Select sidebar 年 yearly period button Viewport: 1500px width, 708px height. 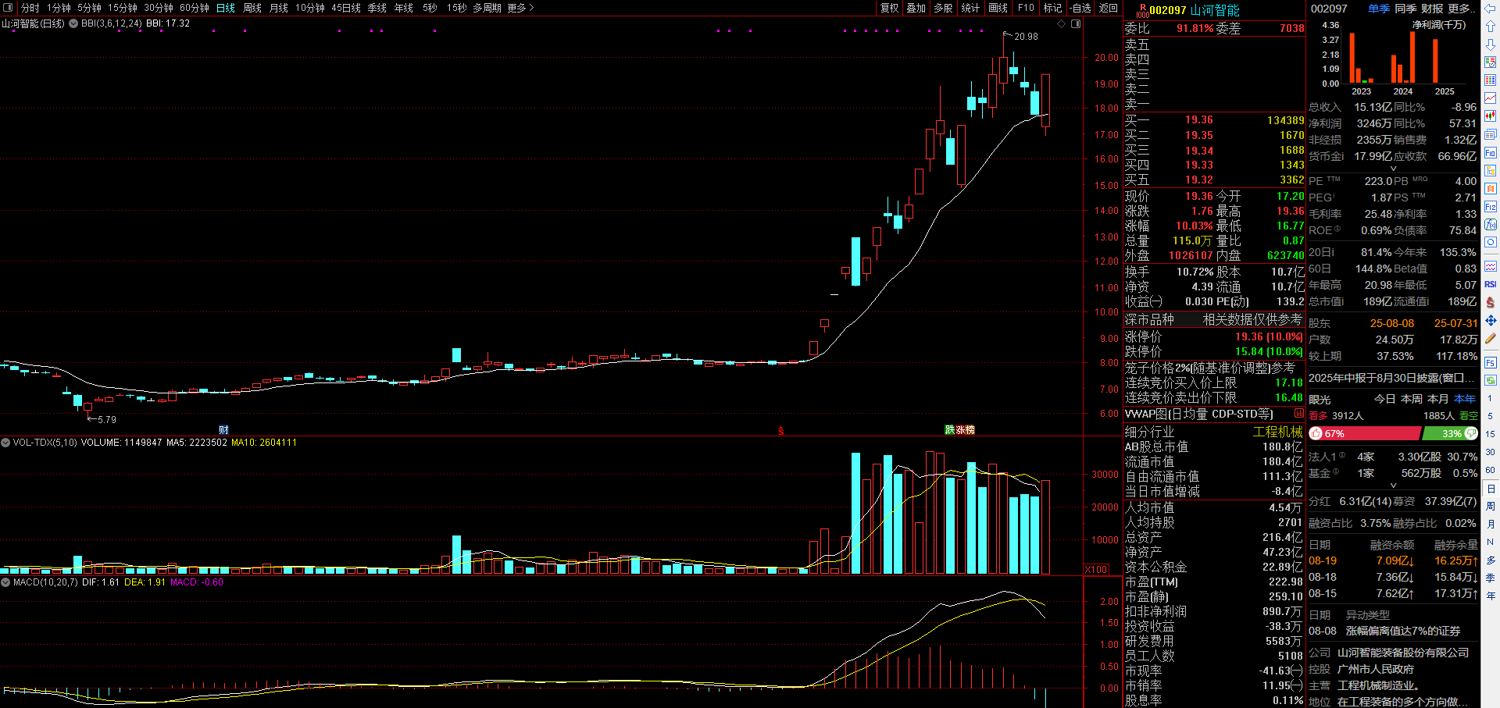pyautogui.click(x=1490, y=596)
